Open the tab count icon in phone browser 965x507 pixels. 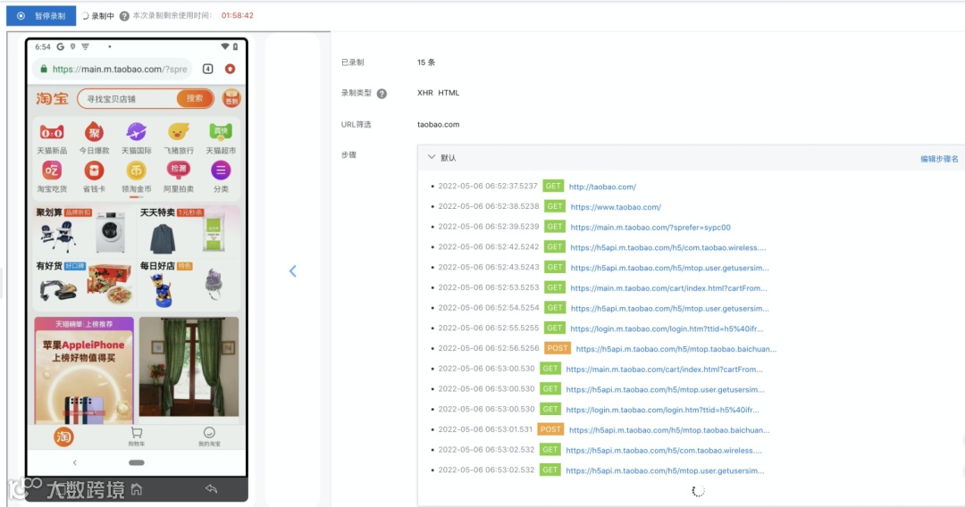point(208,69)
